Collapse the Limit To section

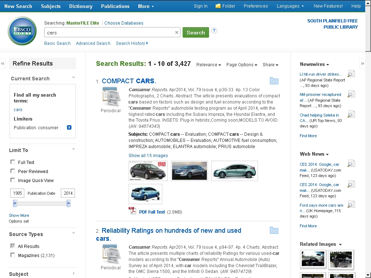tap(74, 149)
